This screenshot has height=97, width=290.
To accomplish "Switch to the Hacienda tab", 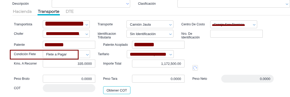I will [x=22, y=12].
